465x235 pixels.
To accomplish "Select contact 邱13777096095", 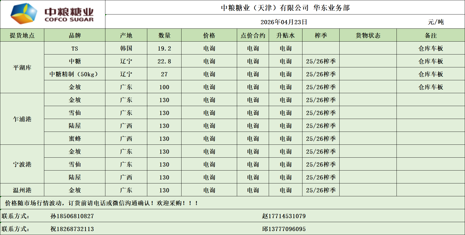I will coord(284,229).
